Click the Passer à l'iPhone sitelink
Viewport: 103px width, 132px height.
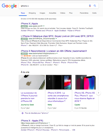[x=74, y=31]
